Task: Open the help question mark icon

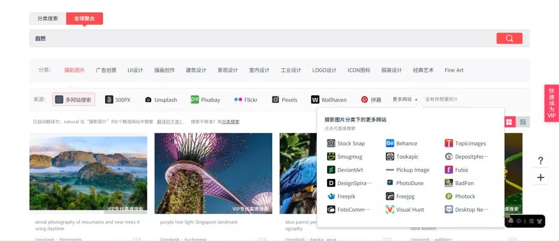Action: 540,160
